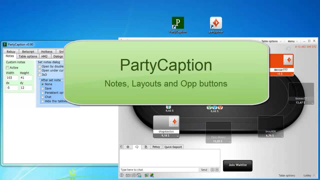320x180 pixels.
Task: Select the Save radio button
Action: (x=43, y=88)
